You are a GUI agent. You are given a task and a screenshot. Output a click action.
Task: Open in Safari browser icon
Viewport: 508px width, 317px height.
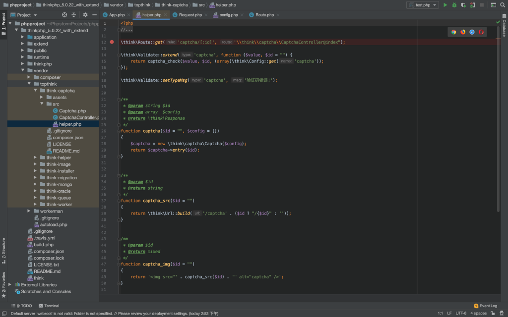(472, 32)
